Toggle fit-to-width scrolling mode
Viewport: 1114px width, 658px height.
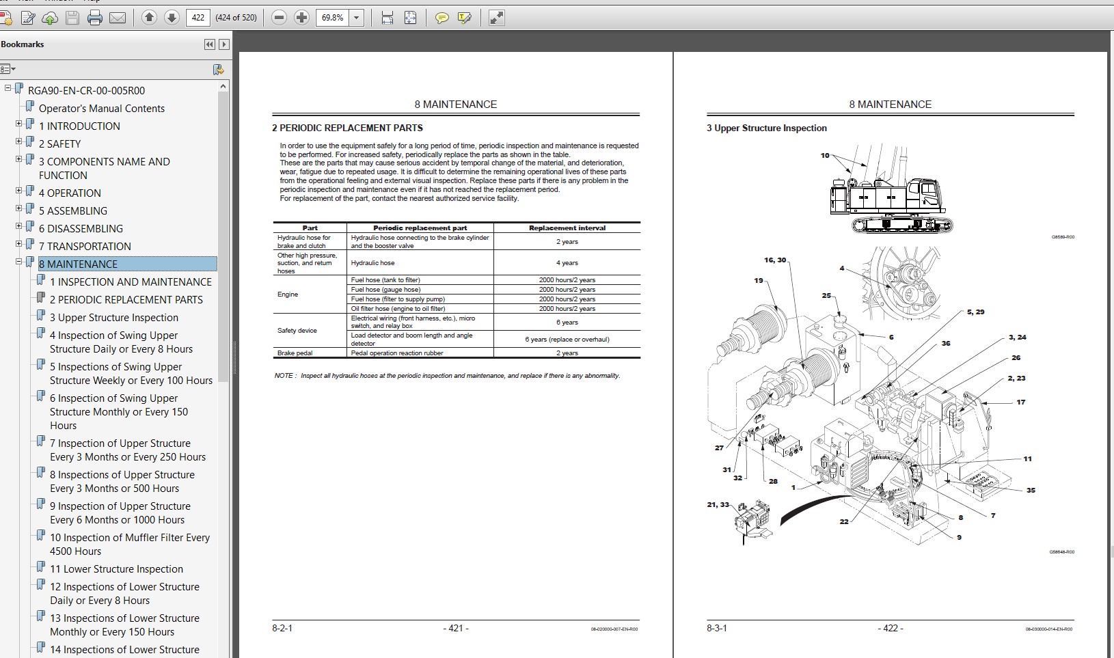point(388,18)
